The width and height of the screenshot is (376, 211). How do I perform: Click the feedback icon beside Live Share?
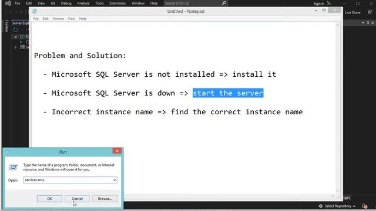tap(370, 12)
